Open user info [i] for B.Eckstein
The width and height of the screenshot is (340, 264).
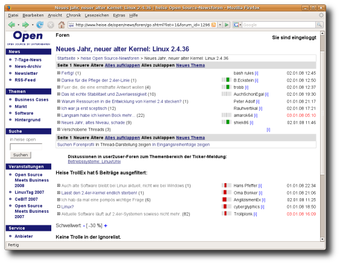[x=257, y=80]
